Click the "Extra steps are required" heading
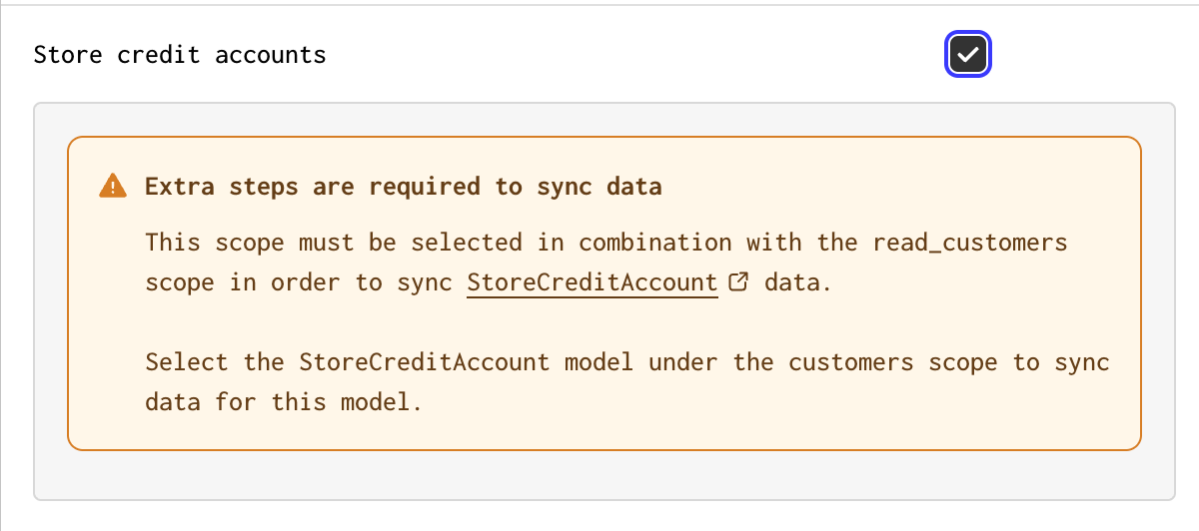Viewport: 1199px width, 531px height. pos(404,187)
